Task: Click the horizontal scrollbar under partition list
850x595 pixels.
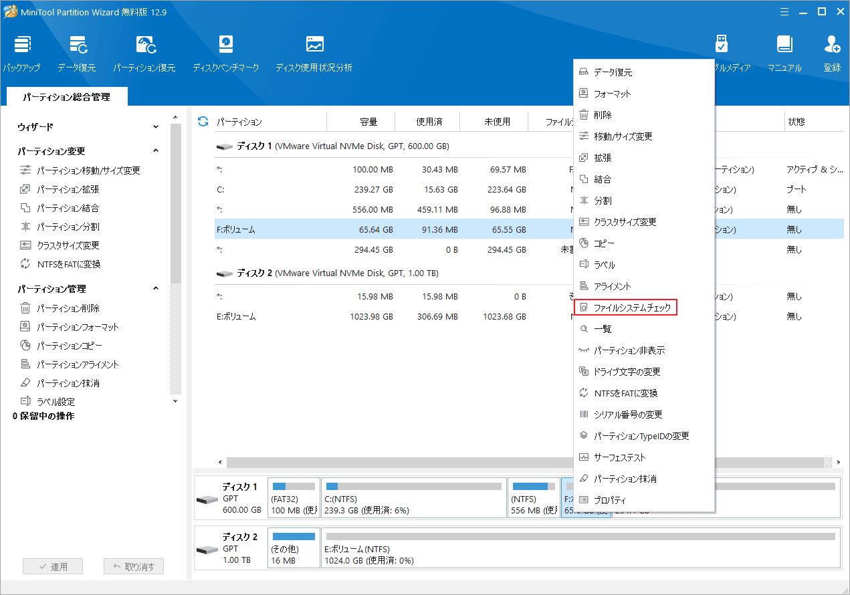Action: pos(525,462)
